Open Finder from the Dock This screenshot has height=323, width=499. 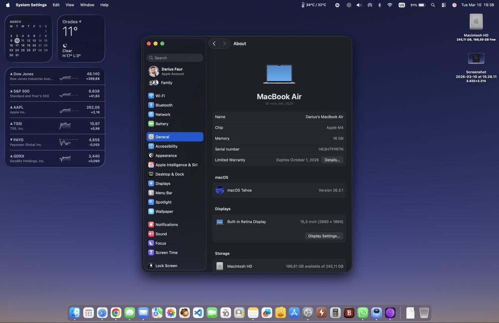[75, 313]
